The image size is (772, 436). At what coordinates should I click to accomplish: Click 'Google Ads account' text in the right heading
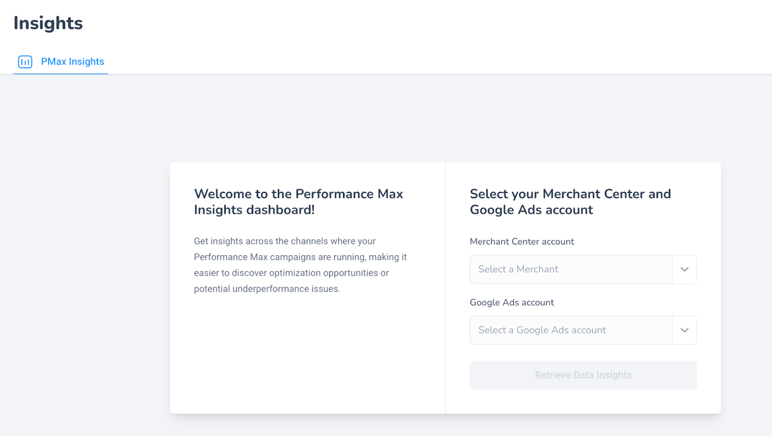(x=531, y=210)
